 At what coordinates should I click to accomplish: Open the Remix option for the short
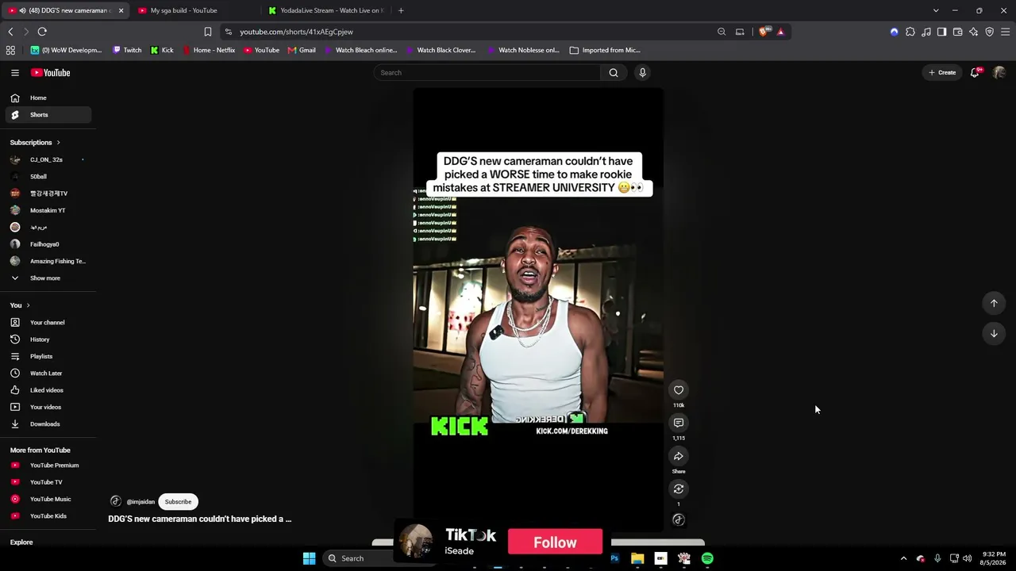coord(679,489)
